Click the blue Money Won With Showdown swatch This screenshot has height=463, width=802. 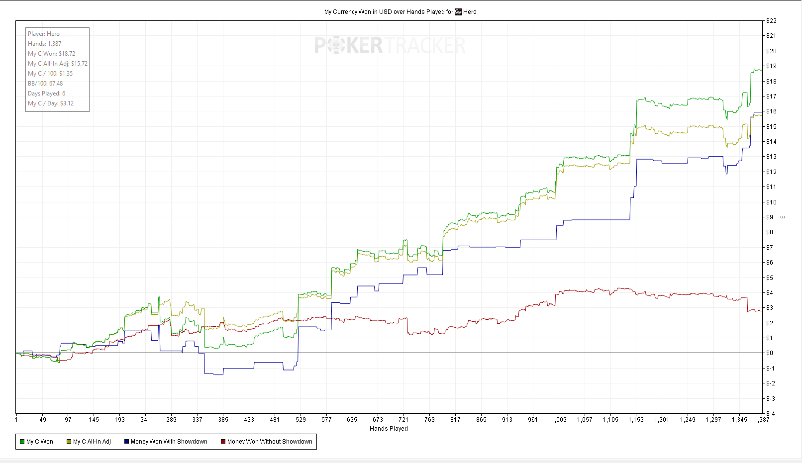coord(126,442)
